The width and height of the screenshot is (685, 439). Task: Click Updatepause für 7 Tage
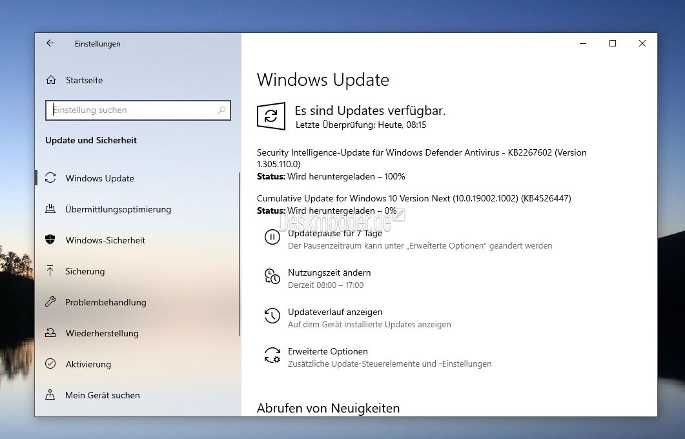(335, 233)
